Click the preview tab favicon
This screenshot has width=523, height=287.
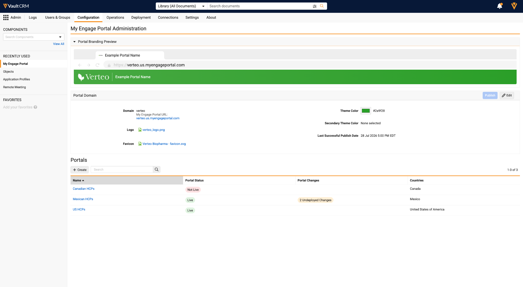pos(101,55)
